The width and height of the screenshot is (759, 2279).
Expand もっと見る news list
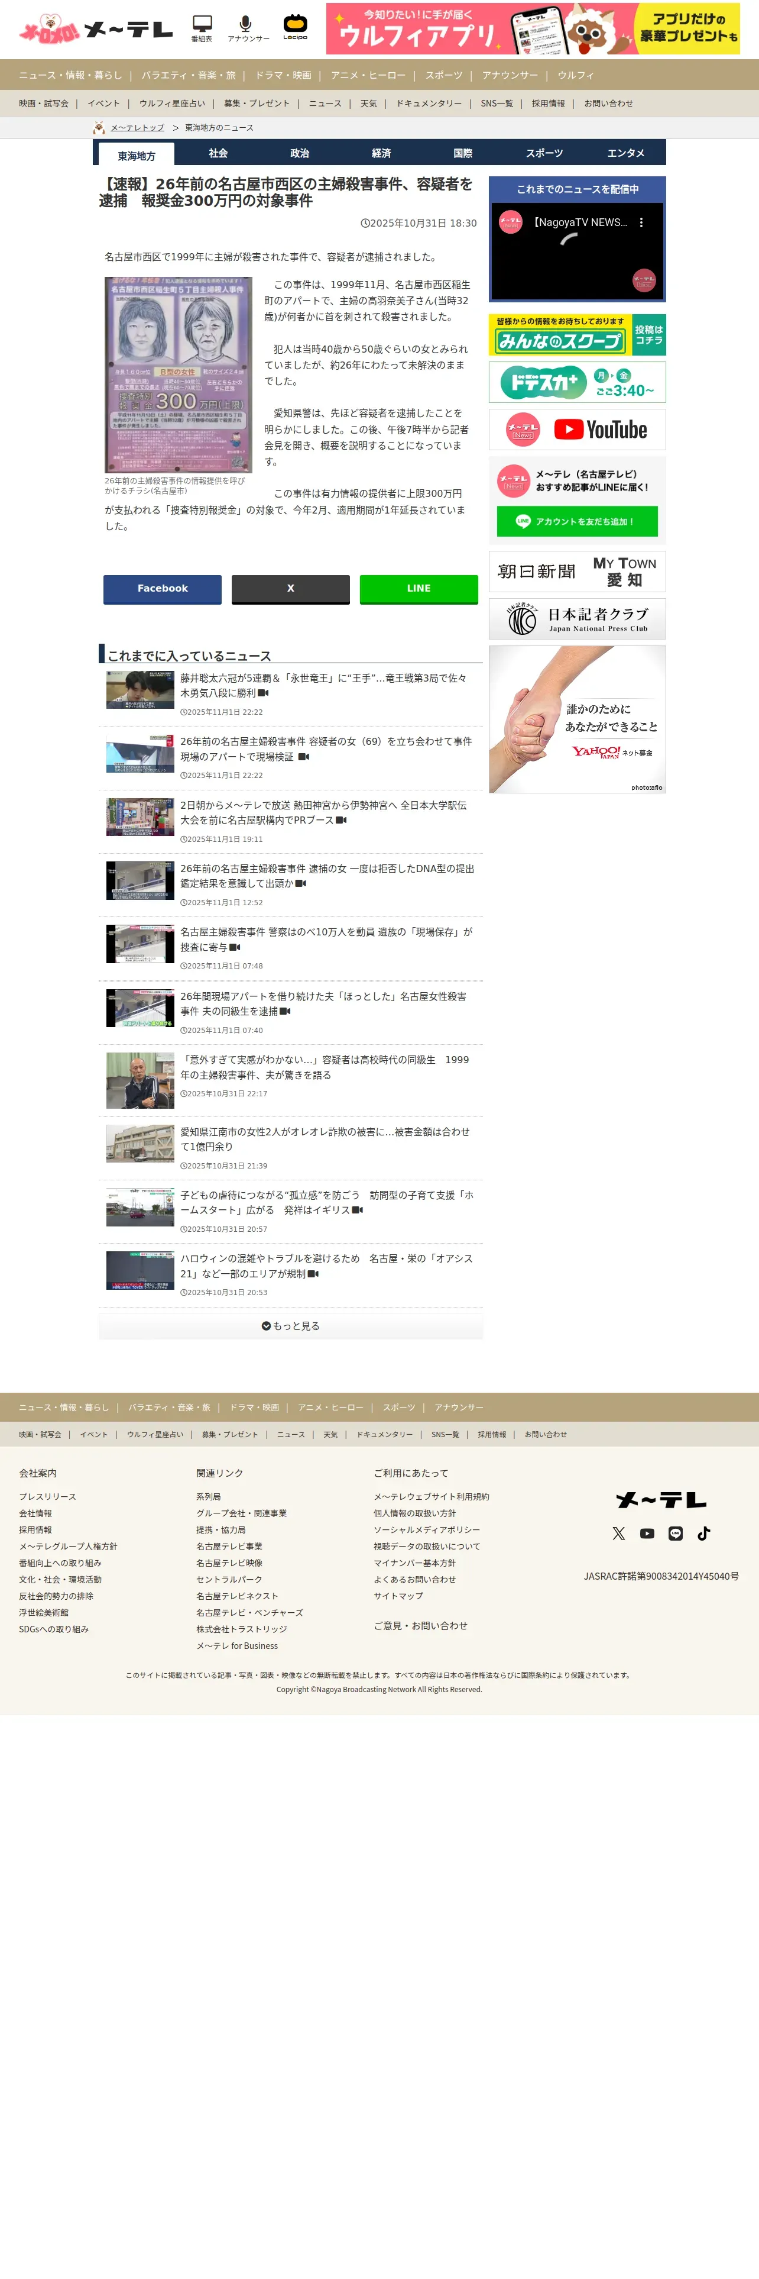pyautogui.click(x=291, y=1326)
